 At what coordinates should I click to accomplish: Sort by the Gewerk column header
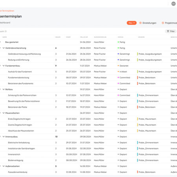coord(141,37)
